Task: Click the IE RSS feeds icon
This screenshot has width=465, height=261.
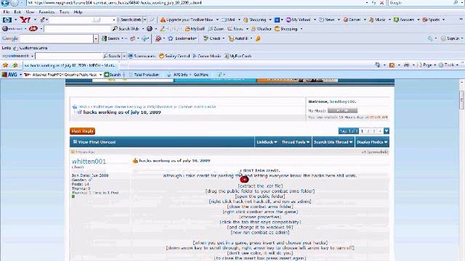Action: coord(392,65)
